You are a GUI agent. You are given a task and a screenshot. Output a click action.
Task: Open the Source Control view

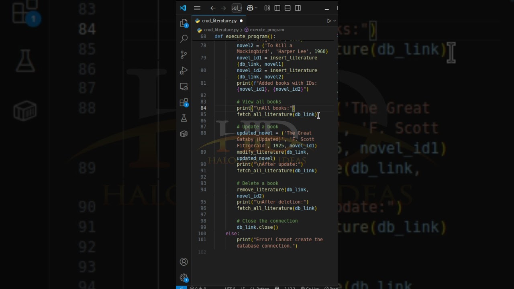[x=184, y=55]
